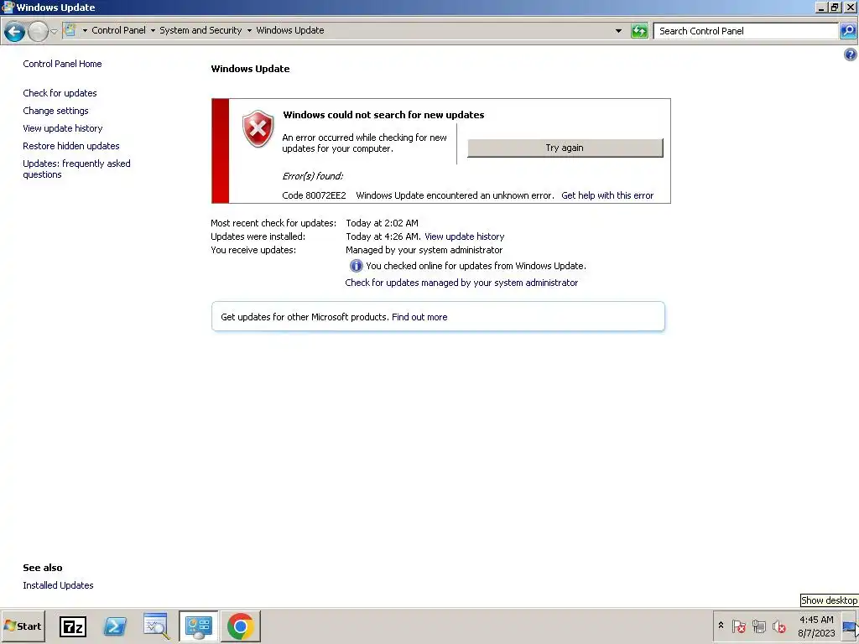Screen dimensions: 859x644
Task: Click Check for updates in sidebar
Action: coord(60,93)
